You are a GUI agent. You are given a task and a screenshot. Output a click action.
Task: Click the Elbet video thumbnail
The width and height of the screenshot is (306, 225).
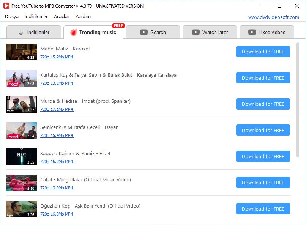pyautogui.click(x=22, y=157)
